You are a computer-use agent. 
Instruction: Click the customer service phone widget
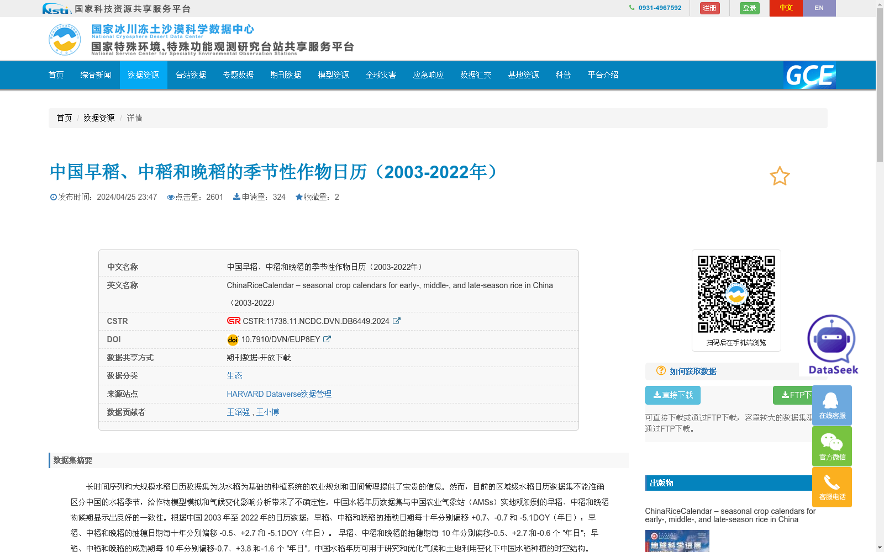coord(832,487)
